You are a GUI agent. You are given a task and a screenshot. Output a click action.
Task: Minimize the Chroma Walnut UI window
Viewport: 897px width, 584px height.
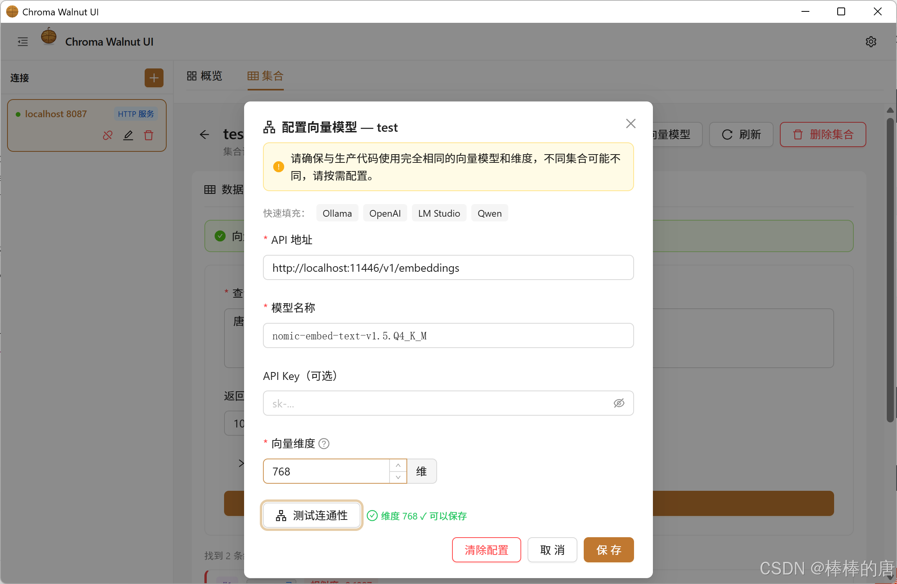[805, 11]
